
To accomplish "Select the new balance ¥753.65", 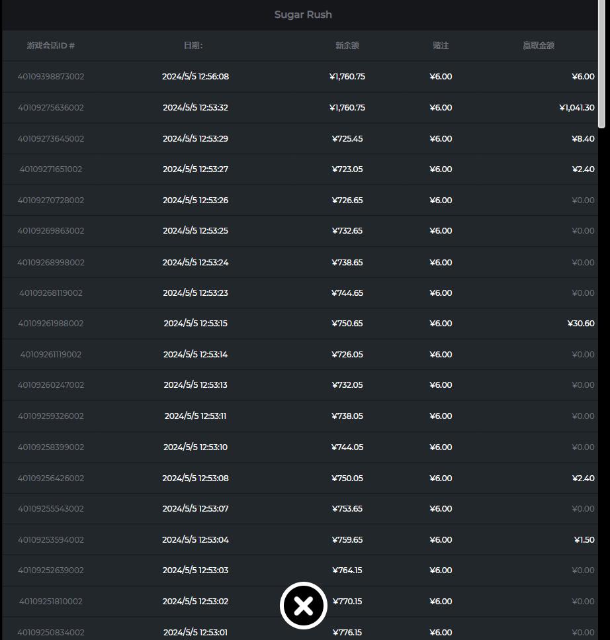I will pos(347,508).
